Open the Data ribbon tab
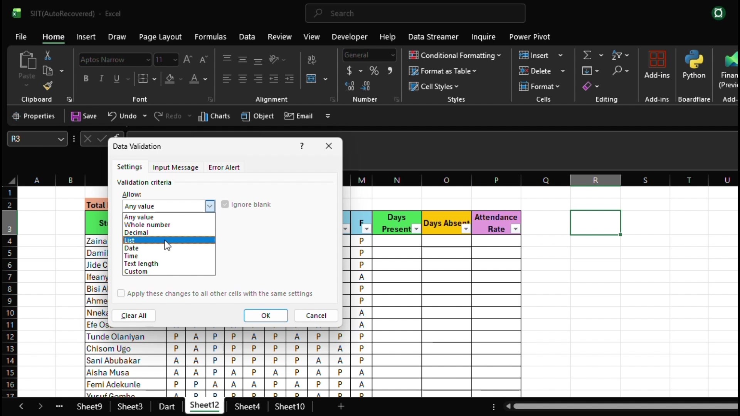 pyautogui.click(x=247, y=37)
